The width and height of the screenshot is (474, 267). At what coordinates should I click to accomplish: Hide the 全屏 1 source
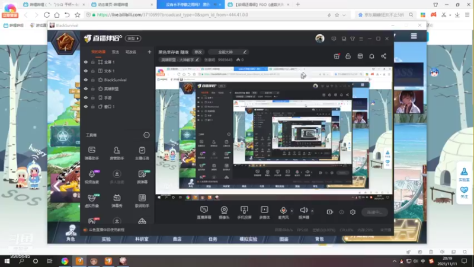click(x=86, y=62)
